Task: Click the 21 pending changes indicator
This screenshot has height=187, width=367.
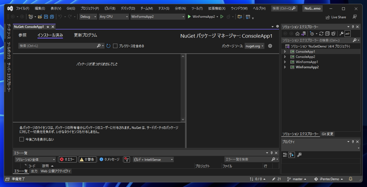Action: pos(276,179)
